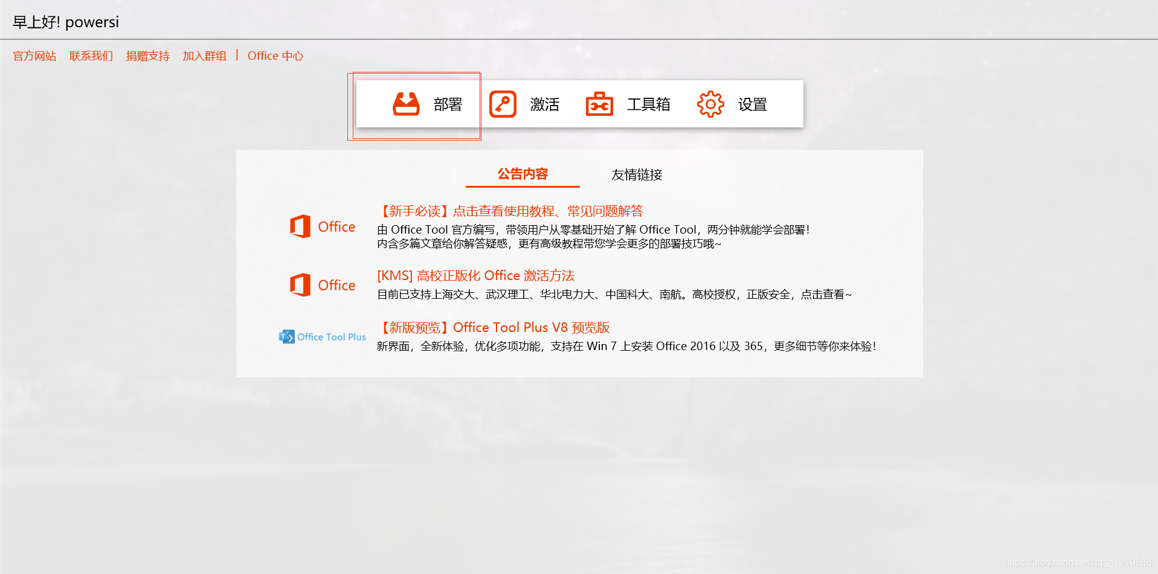
Task: Open the Office 中心 link
Action: pos(275,56)
